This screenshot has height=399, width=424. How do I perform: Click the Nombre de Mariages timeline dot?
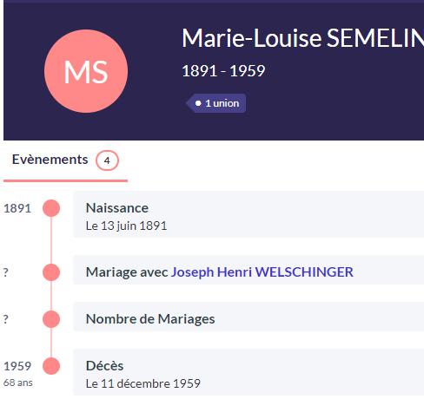point(51,319)
